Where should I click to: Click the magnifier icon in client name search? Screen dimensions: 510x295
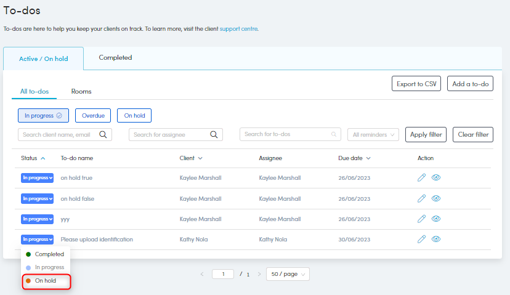pyautogui.click(x=103, y=134)
